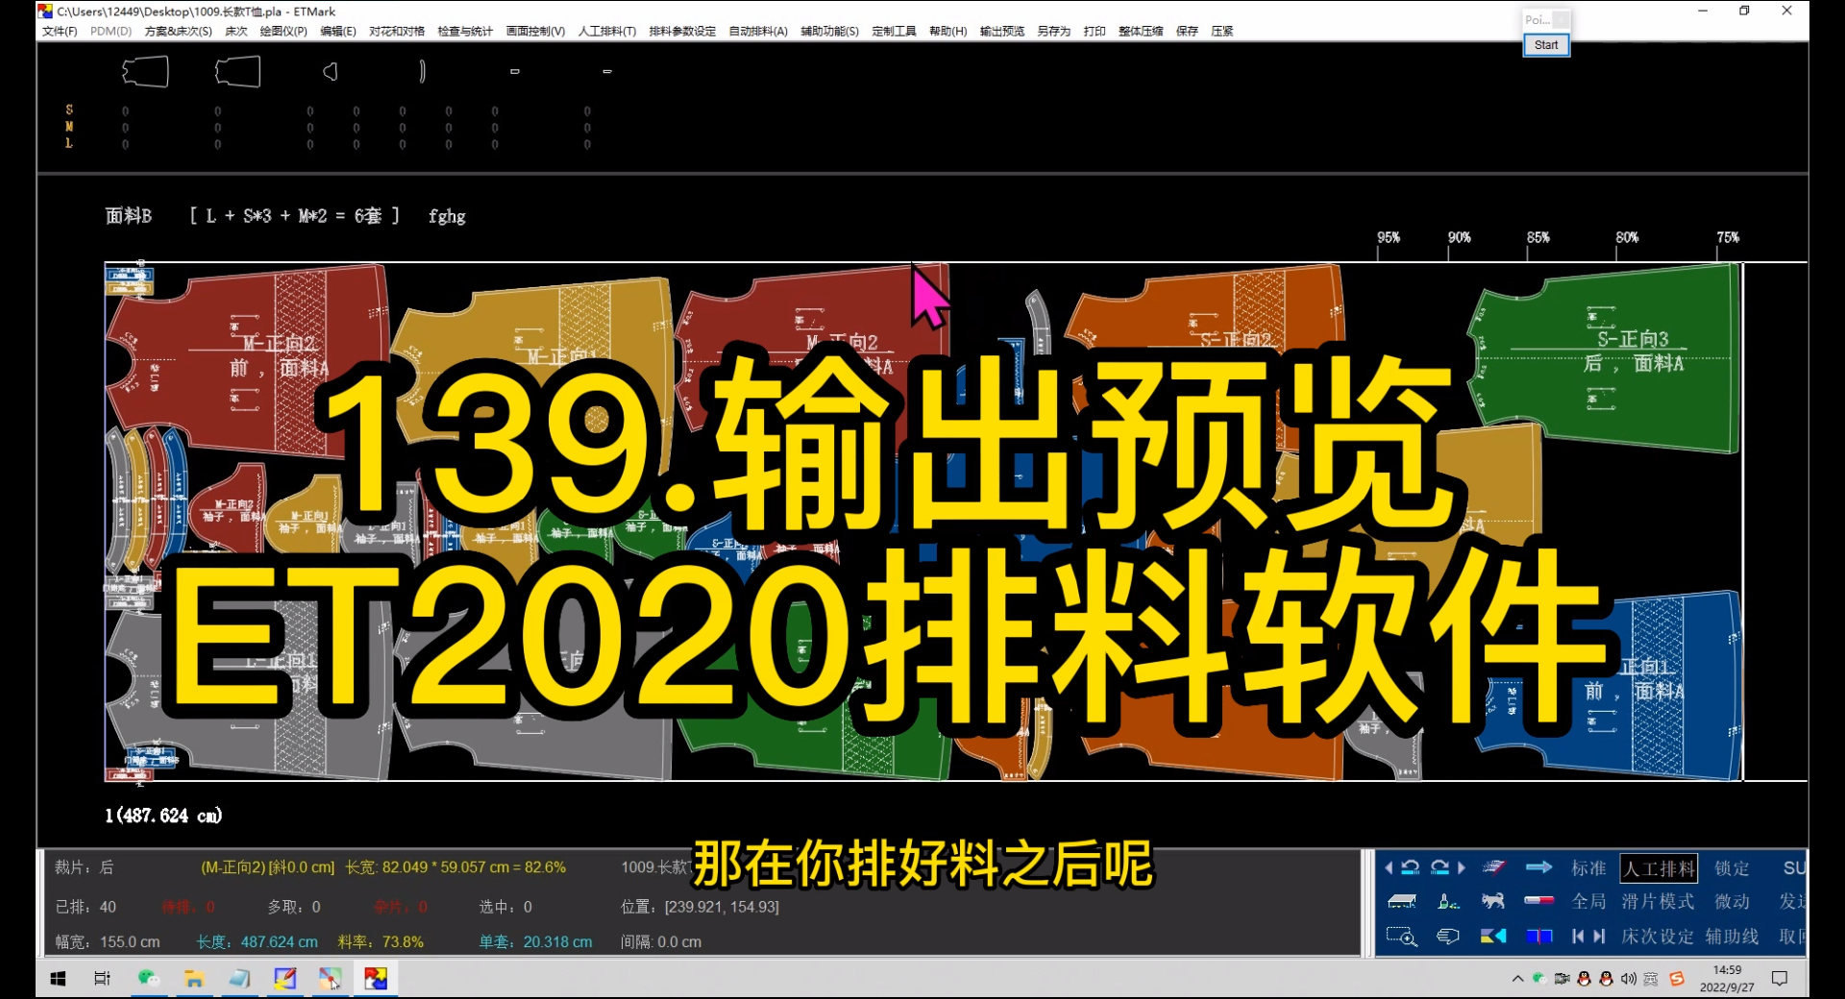This screenshot has height=999, width=1845.
Task: Select the first garment body piece thumbnail
Action: pos(145,72)
